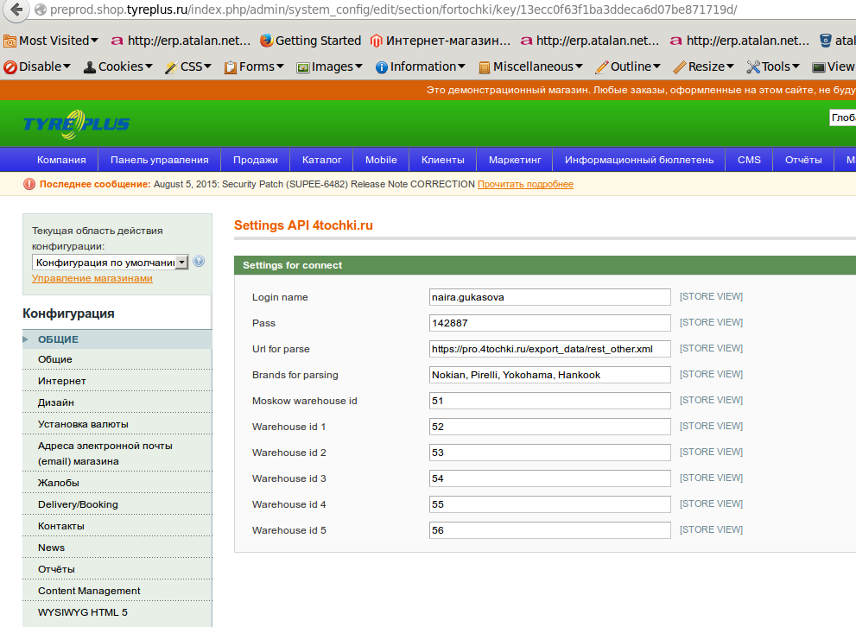Viewport: 856px width, 627px height.
Task: Open the configuration scope dropdown
Action: pos(110,263)
